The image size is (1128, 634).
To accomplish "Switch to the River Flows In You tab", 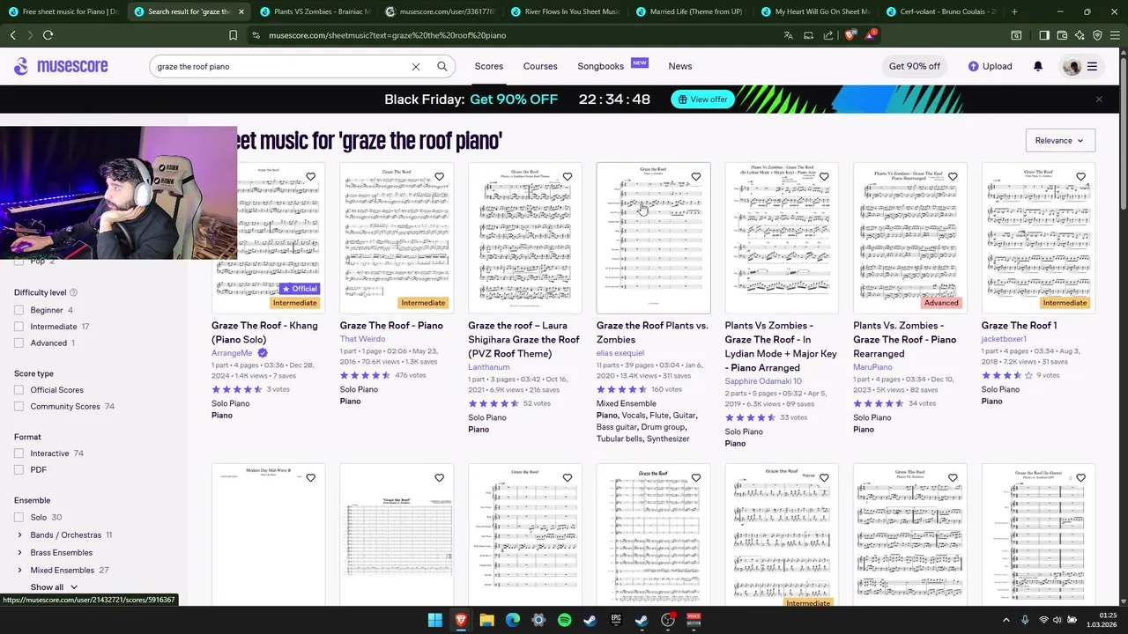I will (564, 11).
